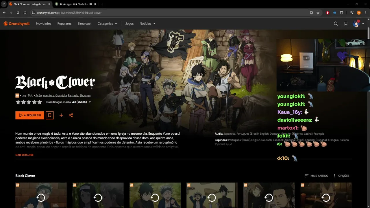Screen dimensions: 370x208
Task: Click the Fantasia genre link
Action: tap(73, 95)
